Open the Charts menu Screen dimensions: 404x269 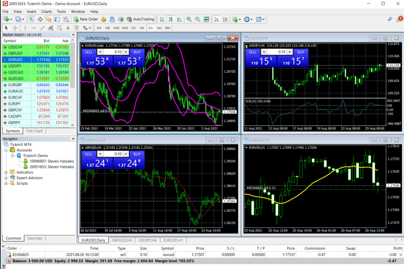46,12
